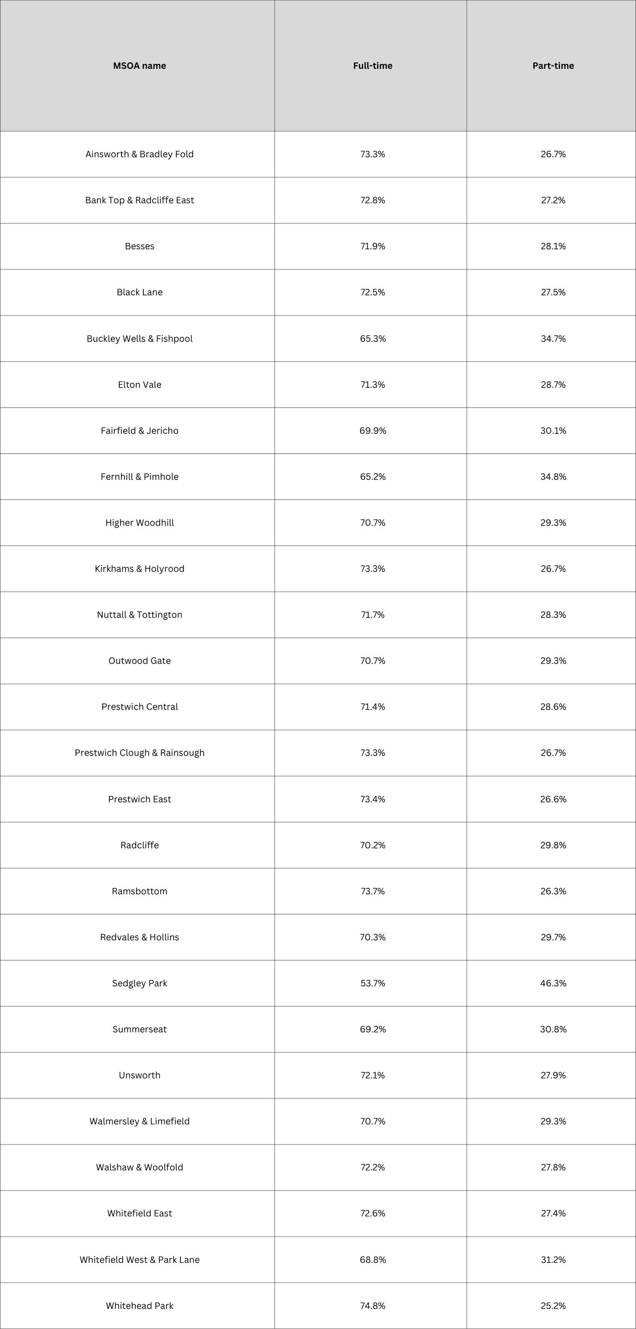The height and width of the screenshot is (1329, 636).
Task: Select Fernhill & Pimhole part-time 34.8%
Action: tap(553, 477)
